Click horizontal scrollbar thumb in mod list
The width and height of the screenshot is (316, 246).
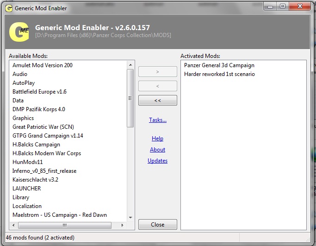pyautogui.click(x=65, y=225)
